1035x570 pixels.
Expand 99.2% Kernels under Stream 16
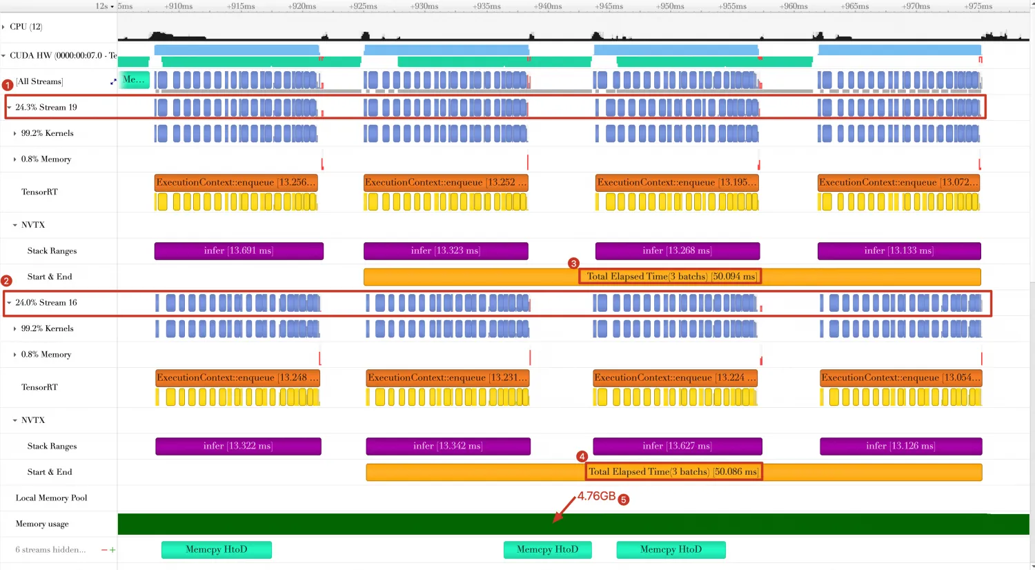click(x=14, y=328)
